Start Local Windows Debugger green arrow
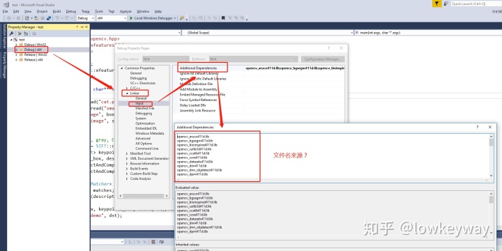Viewport: 502px width, 251px height. 131,18
